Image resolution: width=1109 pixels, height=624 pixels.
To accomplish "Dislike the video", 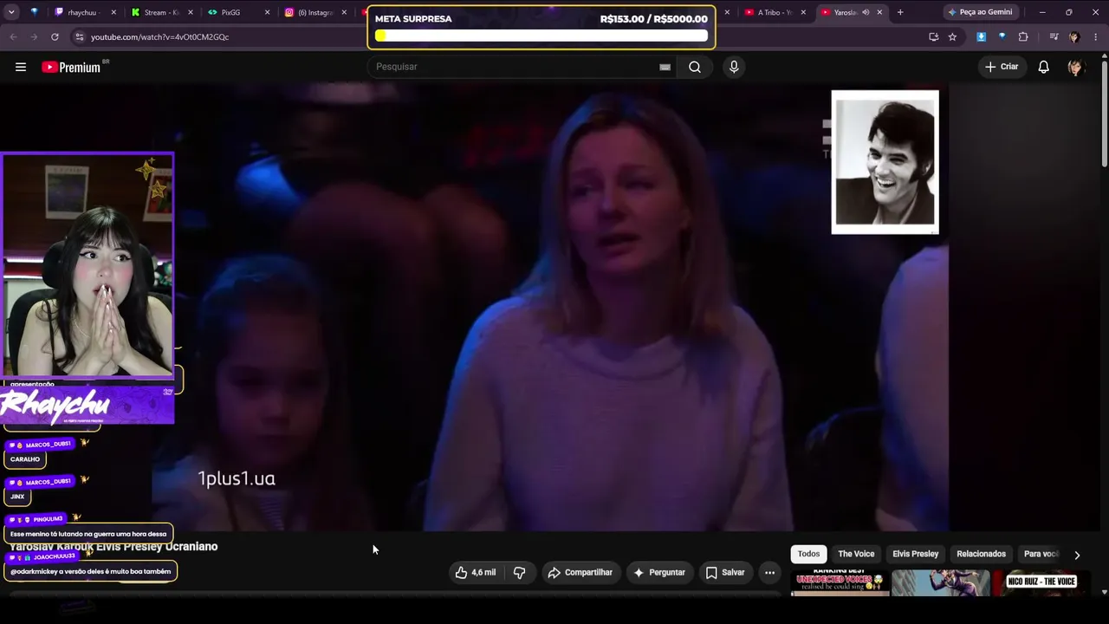I will [520, 572].
